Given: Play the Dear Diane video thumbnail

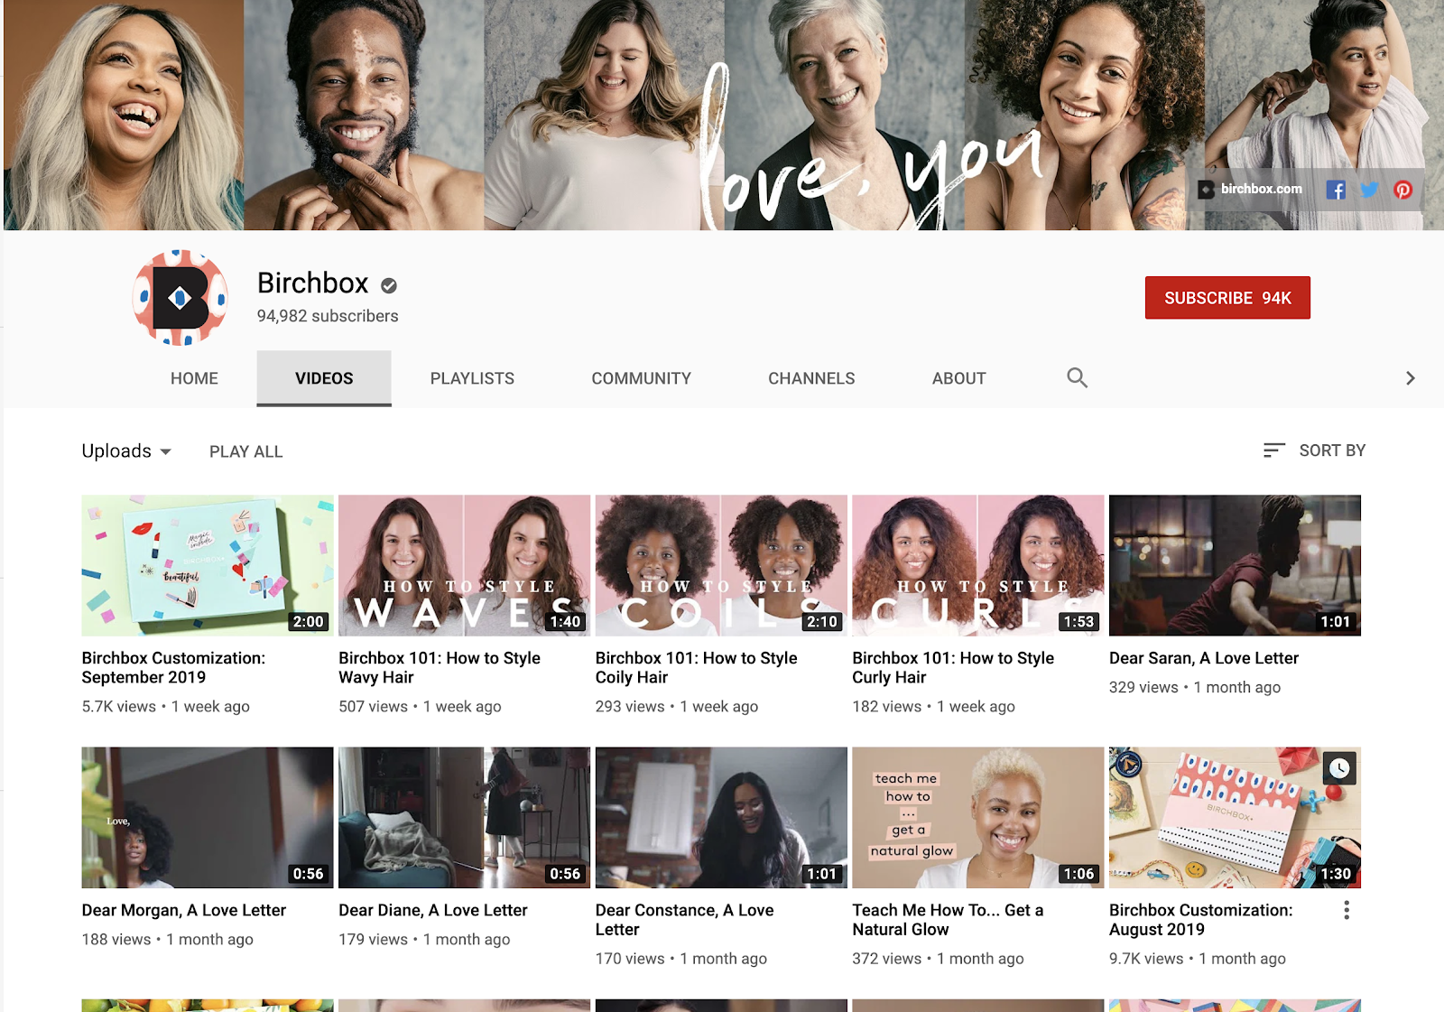Looking at the screenshot, I should (464, 817).
